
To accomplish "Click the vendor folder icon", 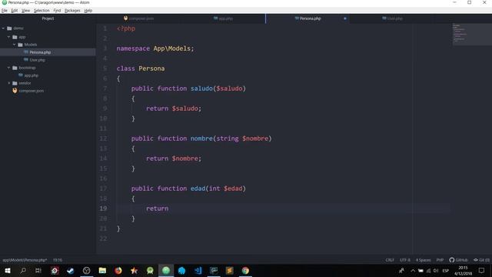I will pyautogui.click(x=15, y=83).
